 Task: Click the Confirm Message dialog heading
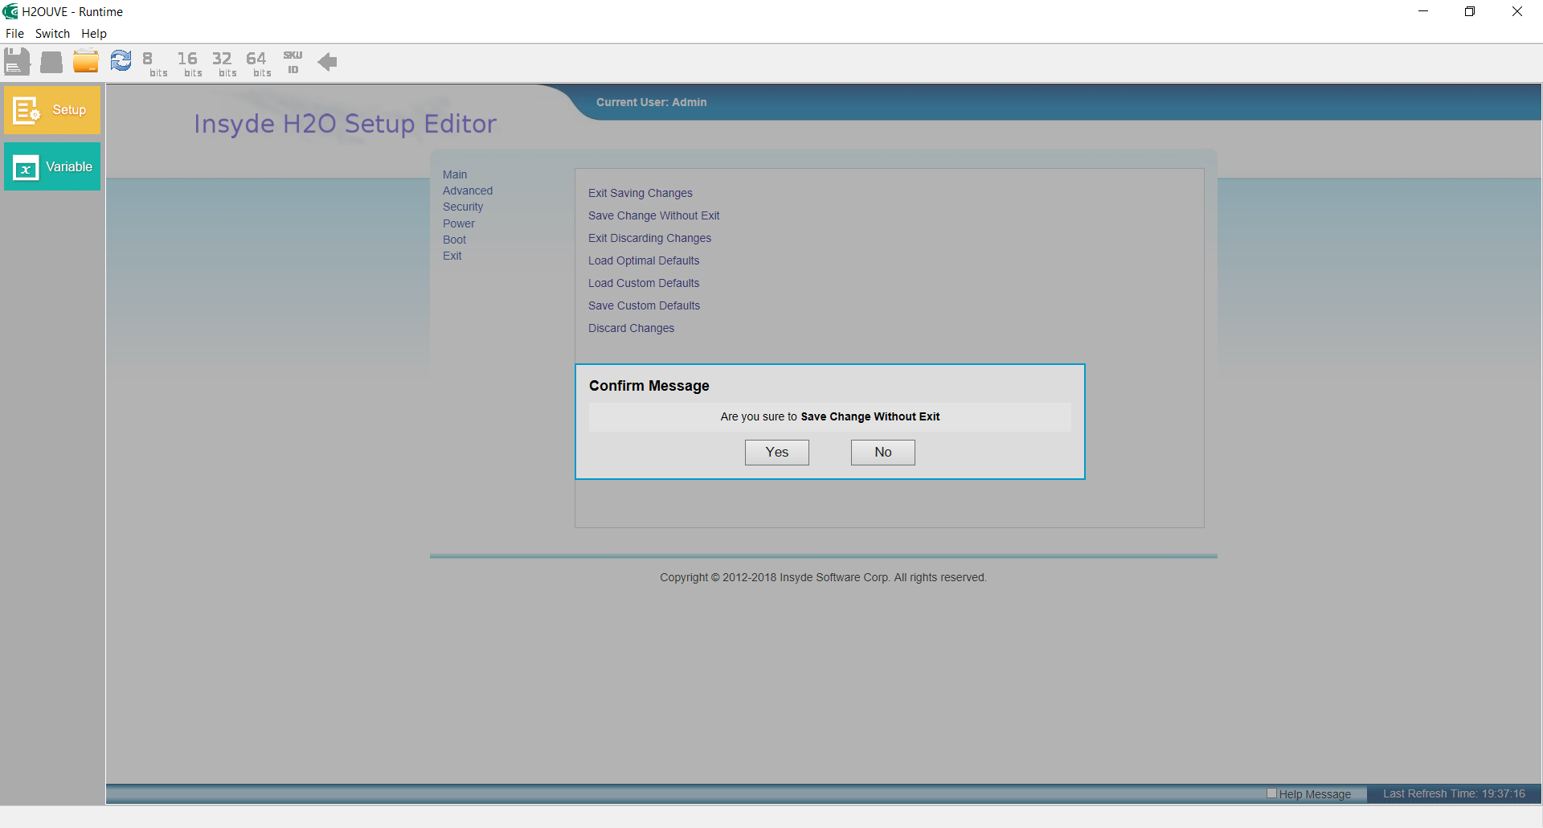click(x=649, y=386)
